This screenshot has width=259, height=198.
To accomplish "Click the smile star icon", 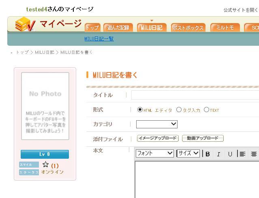I will pyautogui.click(x=45, y=165).
